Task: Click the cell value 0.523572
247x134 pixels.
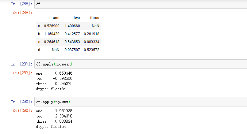Action: click(x=91, y=50)
